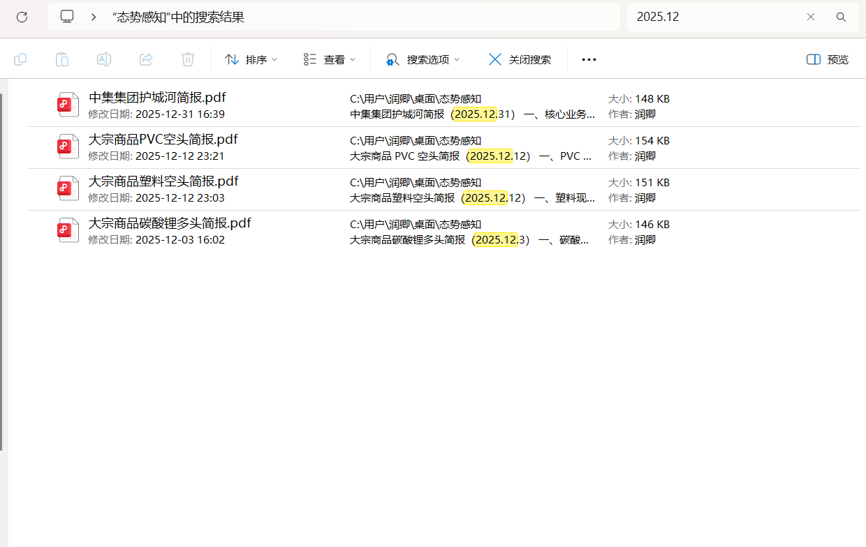This screenshot has width=866, height=547.
Task: Click the address bar showing 态势感知 search results
Action: coord(334,17)
